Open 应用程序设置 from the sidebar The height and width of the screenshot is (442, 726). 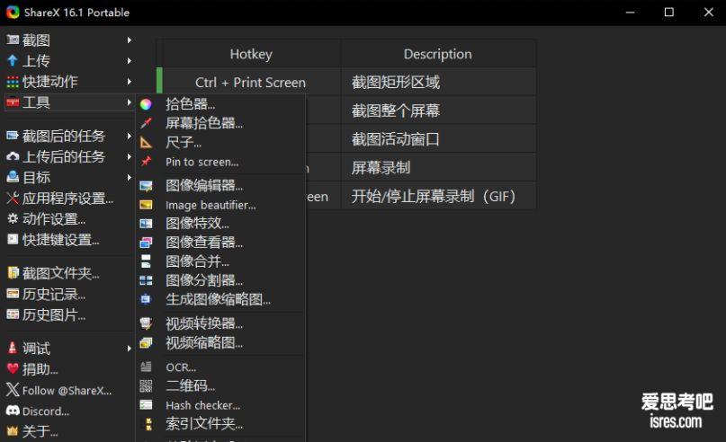68,199
